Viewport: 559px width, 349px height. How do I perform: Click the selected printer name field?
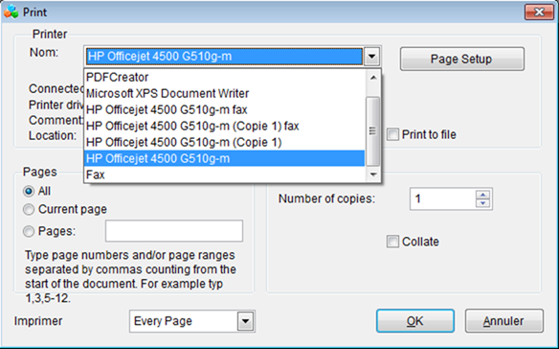[x=224, y=57]
